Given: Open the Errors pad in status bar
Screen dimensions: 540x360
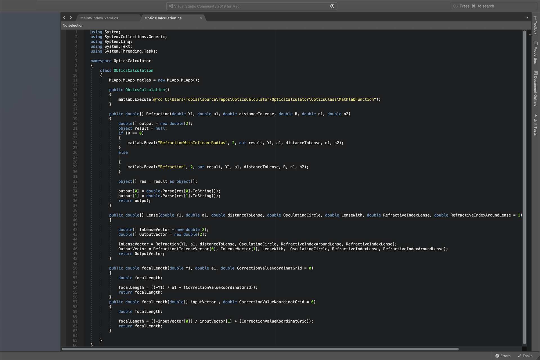Looking at the screenshot, I should (503, 356).
